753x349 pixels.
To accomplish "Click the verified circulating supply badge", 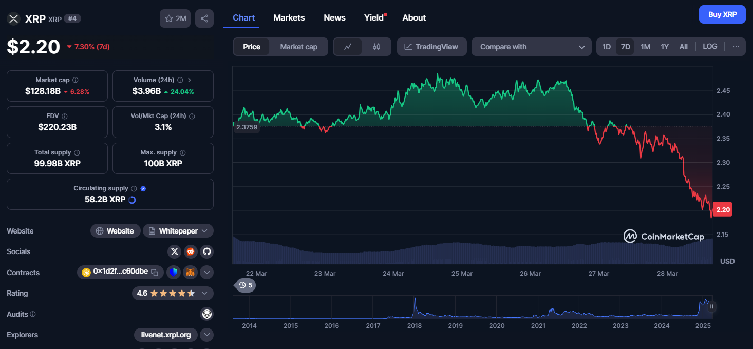I will pyautogui.click(x=143, y=188).
